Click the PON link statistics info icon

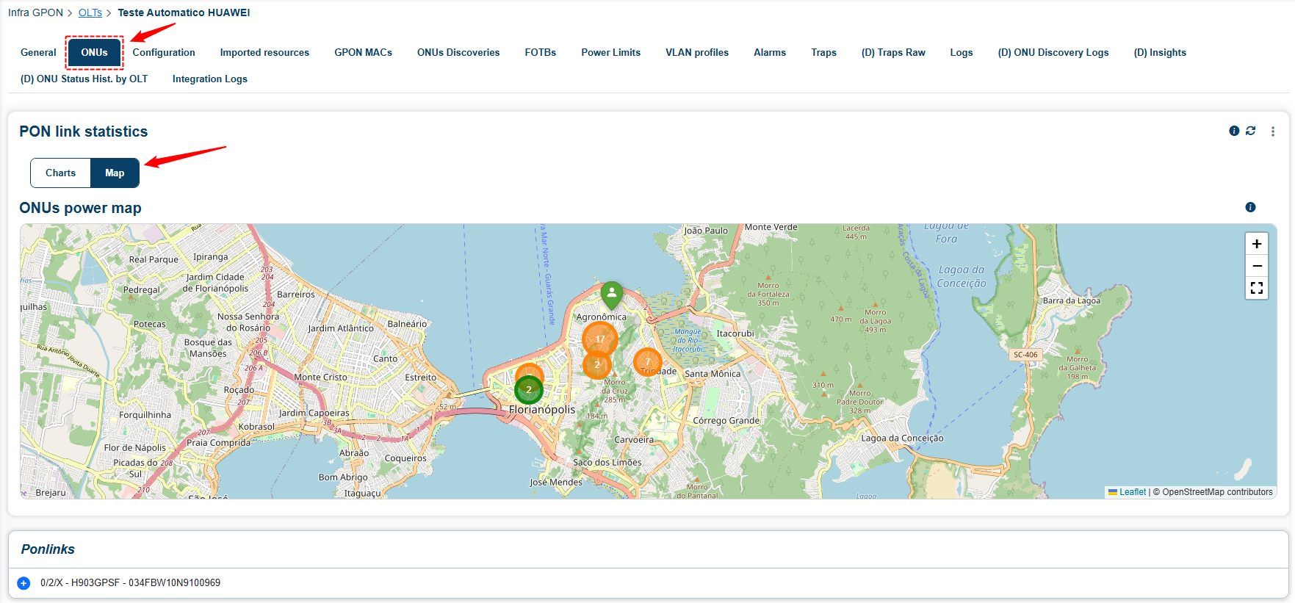point(1234,131)
